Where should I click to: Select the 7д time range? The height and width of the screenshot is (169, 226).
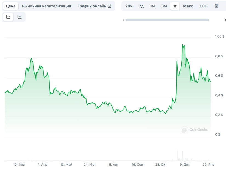(x=141, y=6)
